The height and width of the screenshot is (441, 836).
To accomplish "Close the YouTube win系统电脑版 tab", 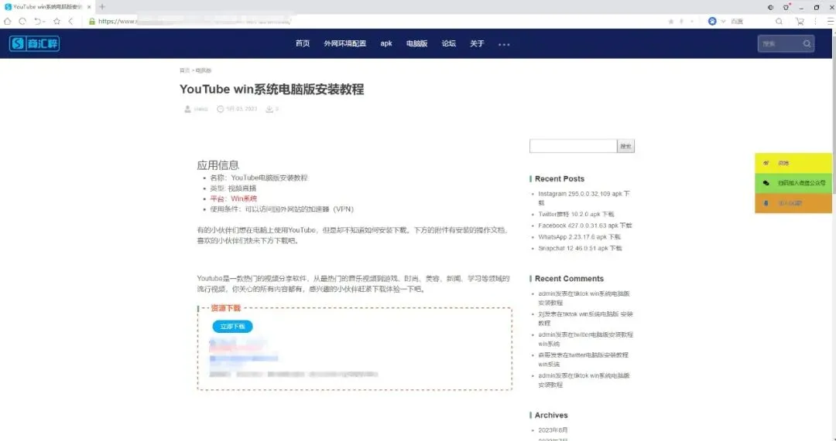I will (x=89, y=7).
